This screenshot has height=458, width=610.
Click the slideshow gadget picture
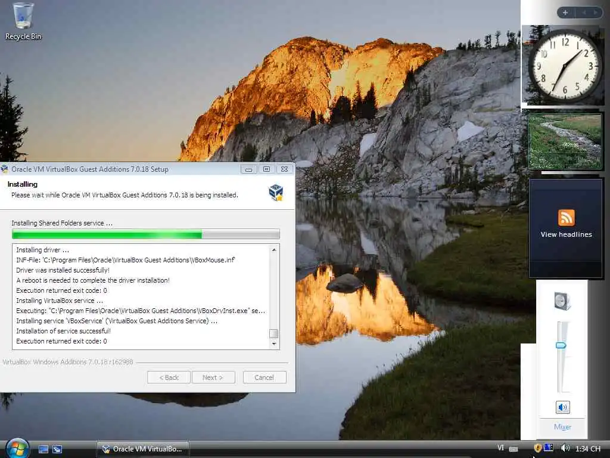tap(565, 141)
